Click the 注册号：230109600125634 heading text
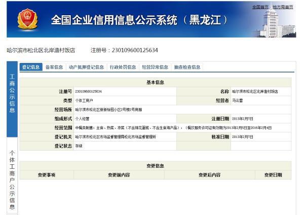Viewport: 304px width, 215px height. (x=124, y=50)
